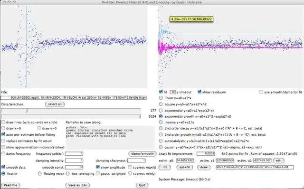Click the fit result parameters field
This screenshot has width=304, height=189.
[255, 167]
